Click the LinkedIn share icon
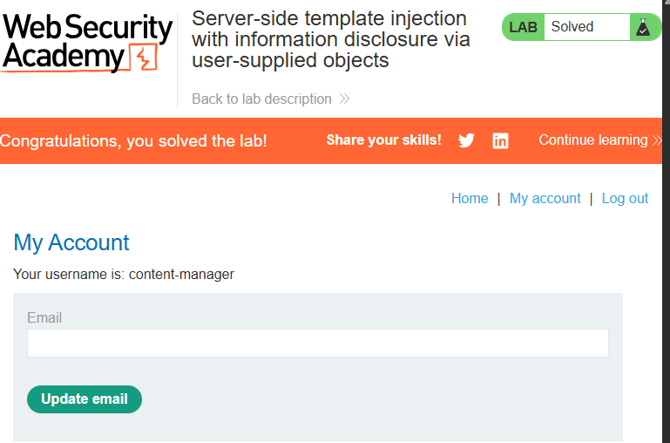Image resolution: width=670 pixels, height=443 pixels. [500, 140]
